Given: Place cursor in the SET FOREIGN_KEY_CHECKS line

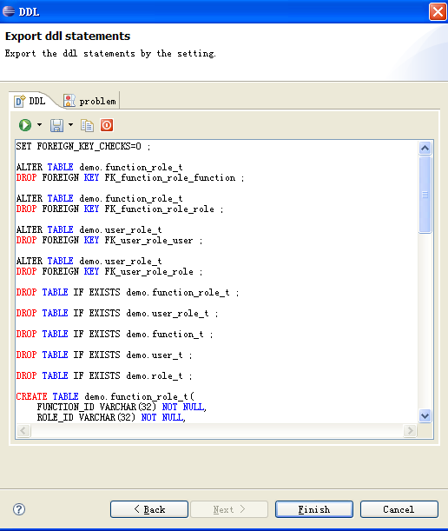Looking at the screenshot, I should [x=83, y=146].
